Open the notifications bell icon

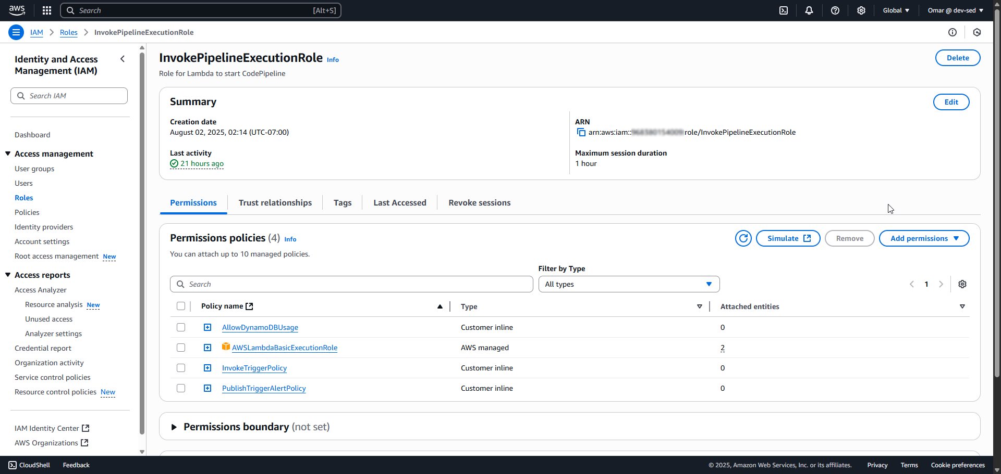click(809, 10)
